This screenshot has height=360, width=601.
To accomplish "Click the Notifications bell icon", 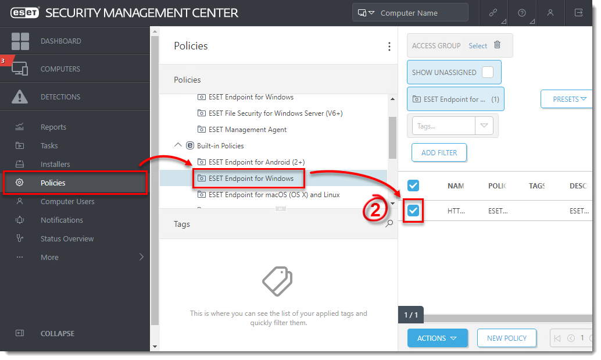I will (20, 220).
